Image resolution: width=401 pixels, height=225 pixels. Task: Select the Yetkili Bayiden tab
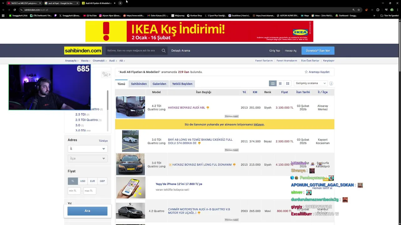click(182, 84)
